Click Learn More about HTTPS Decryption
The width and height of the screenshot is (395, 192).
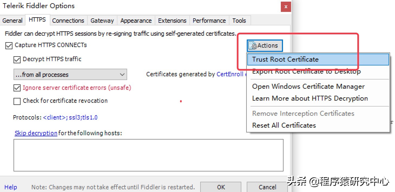[x=318, y=98]
